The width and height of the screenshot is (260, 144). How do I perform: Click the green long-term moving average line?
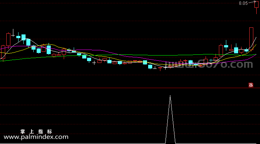[133, 55]
